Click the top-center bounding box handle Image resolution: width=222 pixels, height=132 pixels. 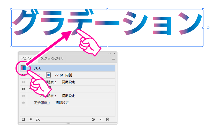point(107,9)
